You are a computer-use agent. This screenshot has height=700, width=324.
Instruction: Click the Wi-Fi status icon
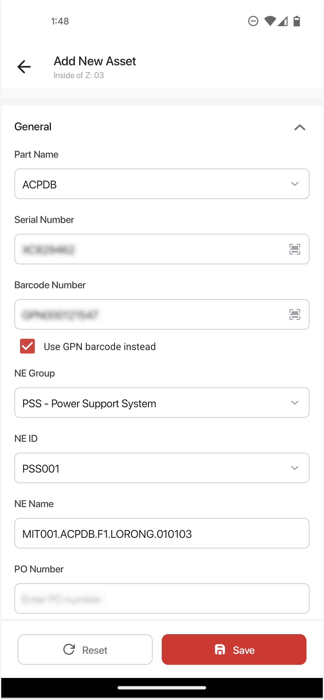[x=270, y=21]
